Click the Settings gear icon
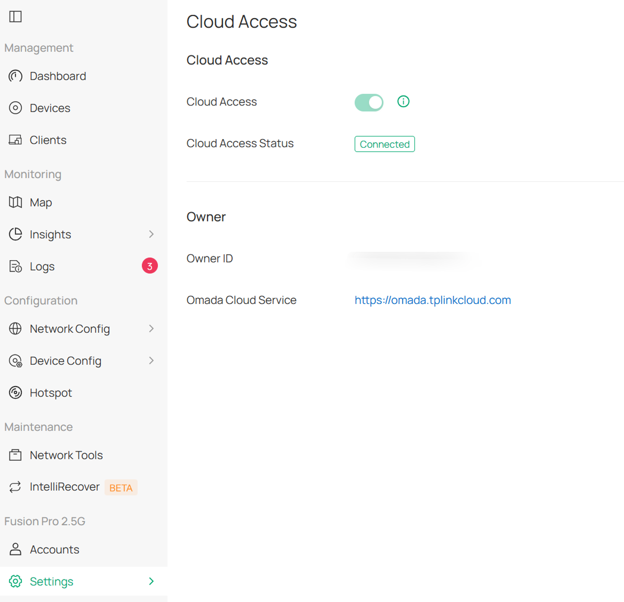The image size is (624, 602). (15, 581)
